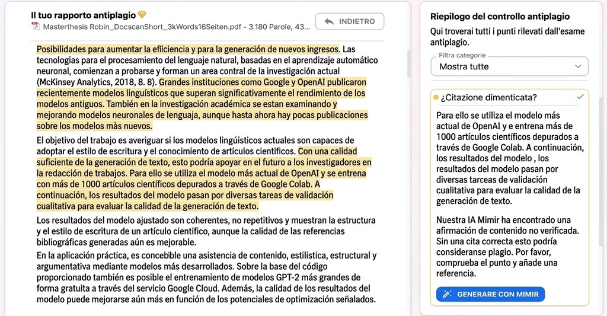
Task: Click quoted passage in ¿Citazione dimenticata? card
Action: (510, 158)
